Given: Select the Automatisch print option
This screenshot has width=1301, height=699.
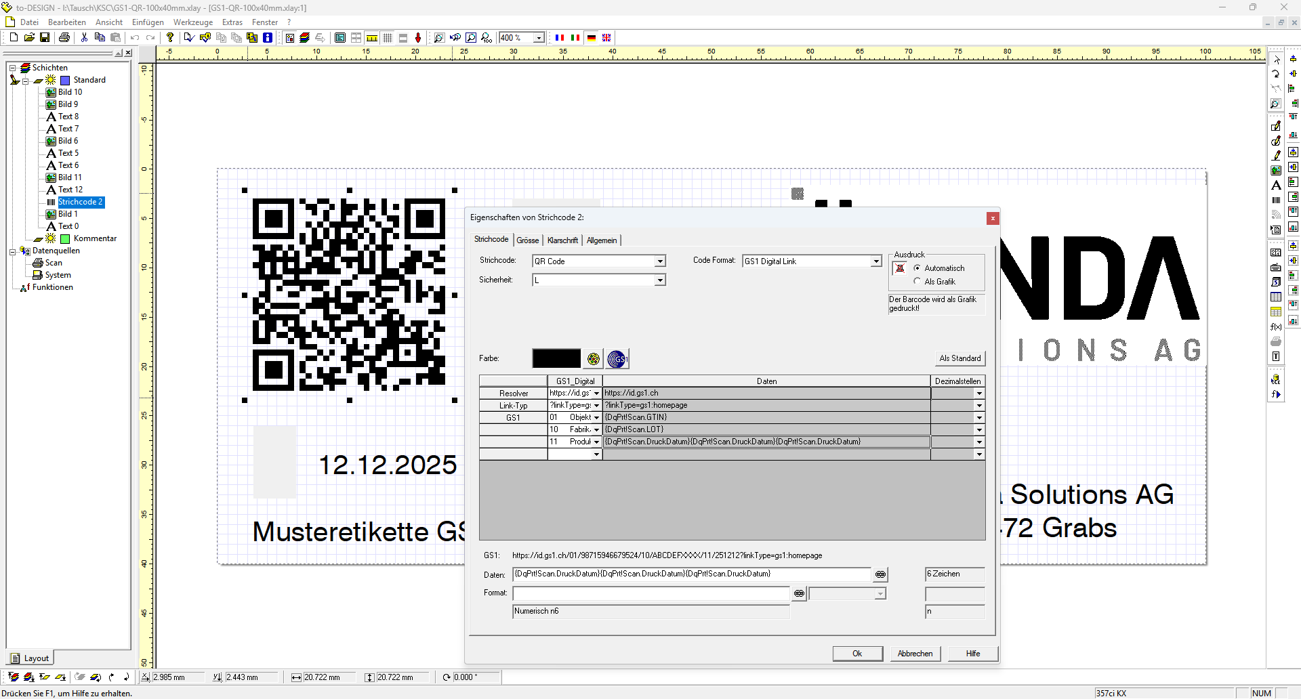Looking at the screenshot, I should pos(917,268).
